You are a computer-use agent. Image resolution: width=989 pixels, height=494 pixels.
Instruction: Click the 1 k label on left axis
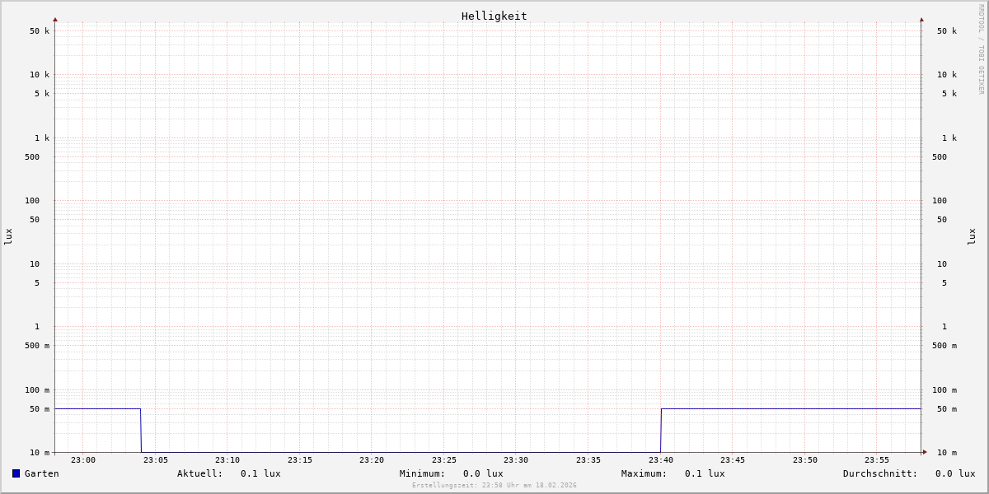[42, 138]
